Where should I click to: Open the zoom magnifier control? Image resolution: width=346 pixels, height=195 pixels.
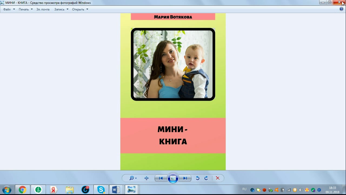coord(133,178)
